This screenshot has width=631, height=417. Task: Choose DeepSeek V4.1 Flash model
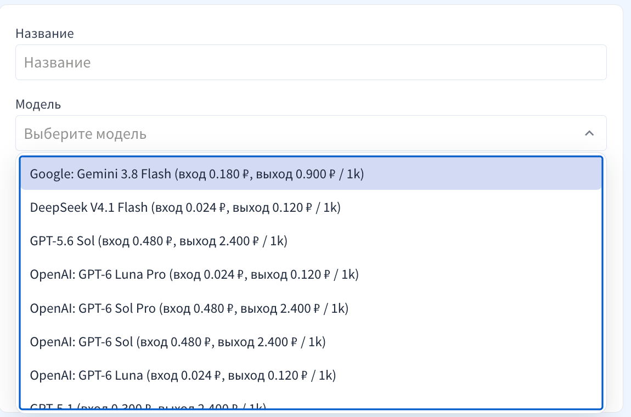(311, 207)
